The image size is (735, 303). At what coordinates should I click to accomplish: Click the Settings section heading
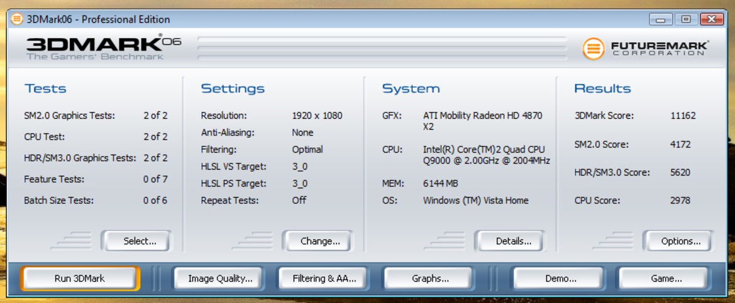[x=233, y=89]
